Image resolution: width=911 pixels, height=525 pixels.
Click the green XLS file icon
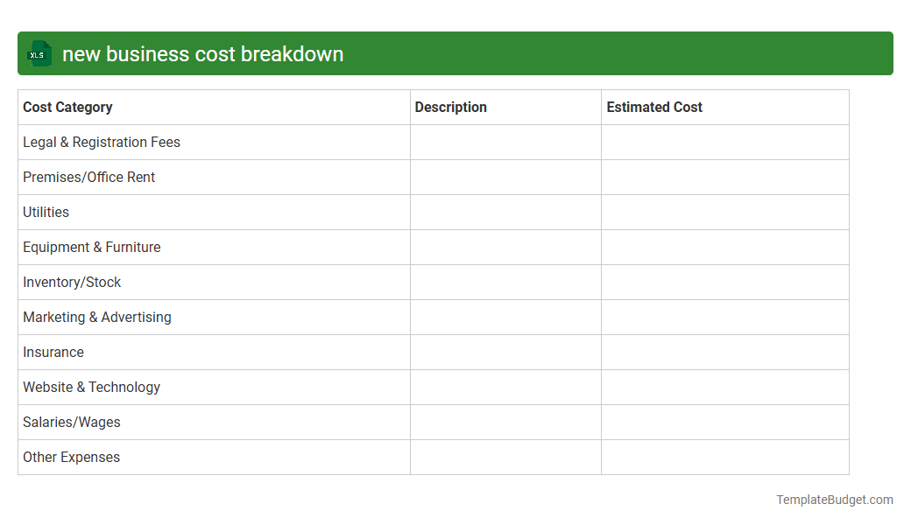39,53
